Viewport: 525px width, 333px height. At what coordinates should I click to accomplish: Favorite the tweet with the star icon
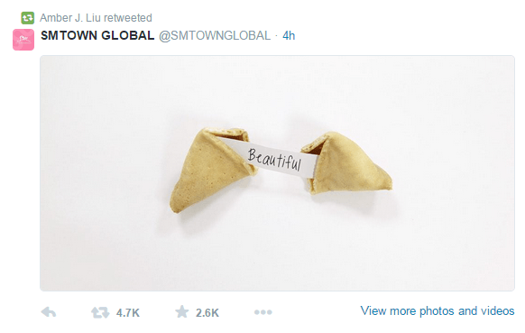pos(182,312)
